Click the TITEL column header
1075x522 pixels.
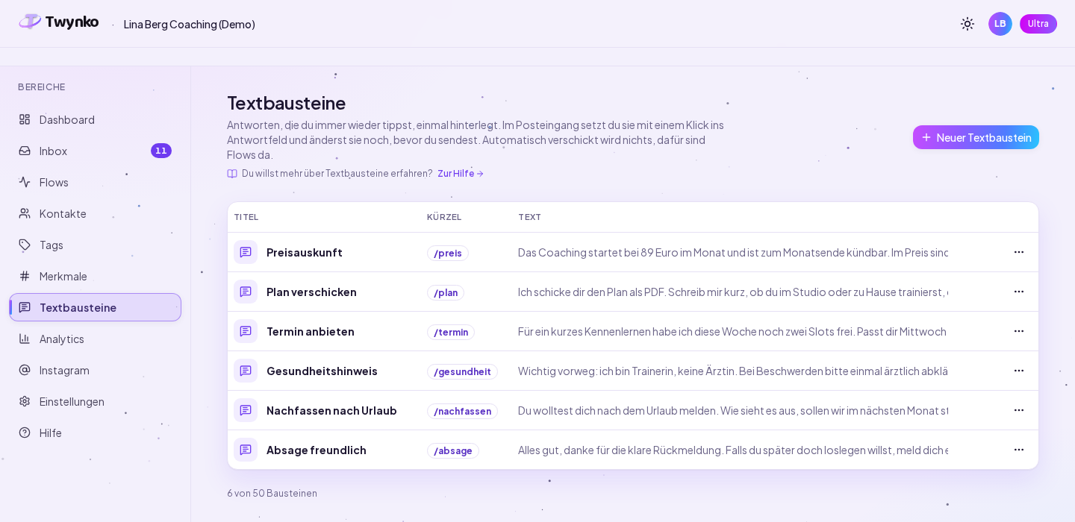(x=246, y=217)
